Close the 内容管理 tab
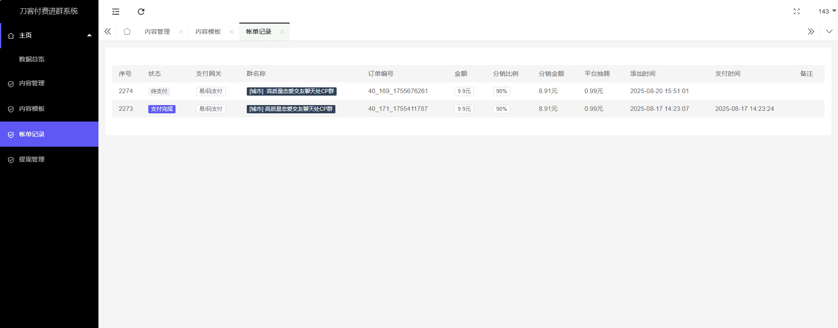Viewport: 838px width, 328px height. point(181,32)
